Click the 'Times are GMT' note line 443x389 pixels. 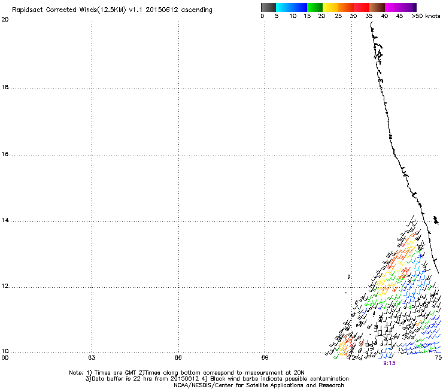click(187, 373)
